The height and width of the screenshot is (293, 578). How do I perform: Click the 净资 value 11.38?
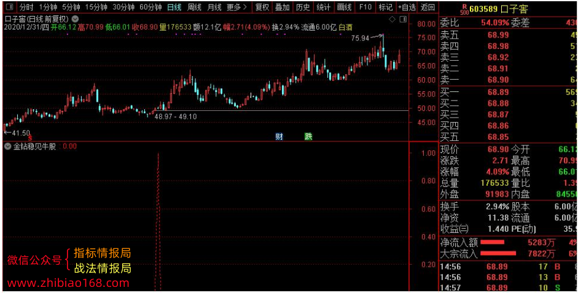pos(498,218)
